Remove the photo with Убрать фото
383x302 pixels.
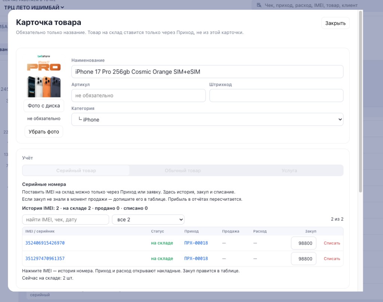[44, 132]
